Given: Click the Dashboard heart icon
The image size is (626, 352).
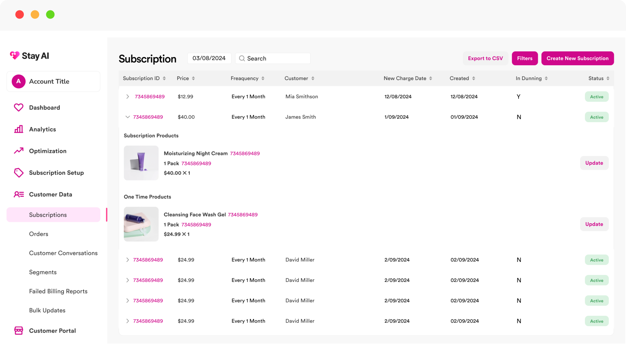Looking at the screenshot, I should pyautogui.click(x=19, y=108).
